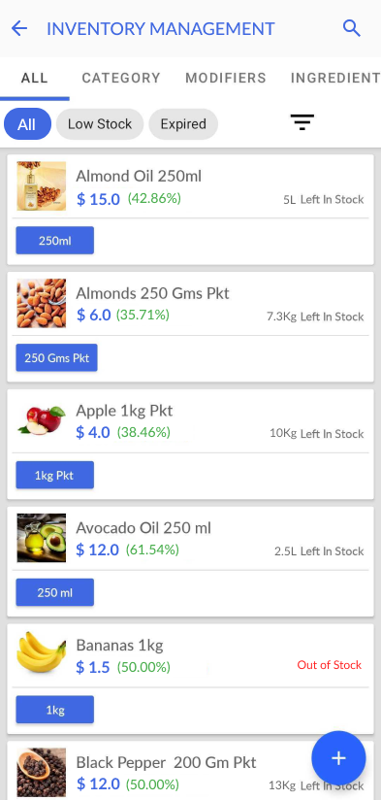Click the 250 ml Avocado Oil variant button
This screenshot has width=381, height=800.
coord(55,592)
